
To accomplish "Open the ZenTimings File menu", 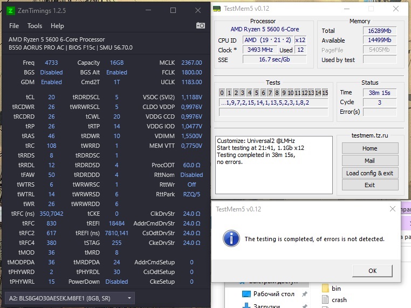I will (14, 26).
